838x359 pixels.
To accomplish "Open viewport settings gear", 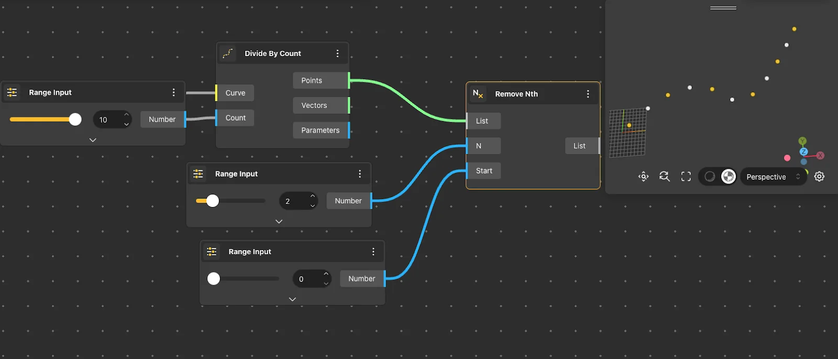I will coord(819,177).
